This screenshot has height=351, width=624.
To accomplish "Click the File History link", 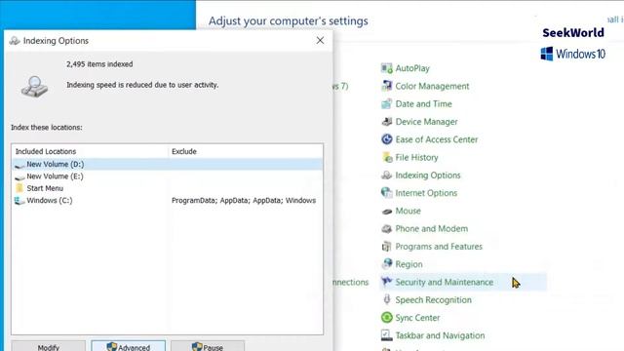I will point(416,157).
